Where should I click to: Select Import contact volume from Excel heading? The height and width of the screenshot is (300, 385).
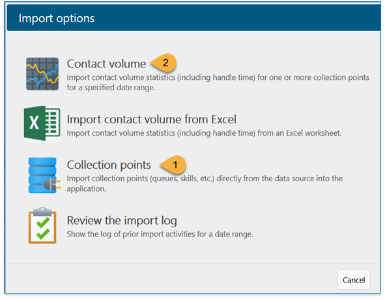pos(152,119)
